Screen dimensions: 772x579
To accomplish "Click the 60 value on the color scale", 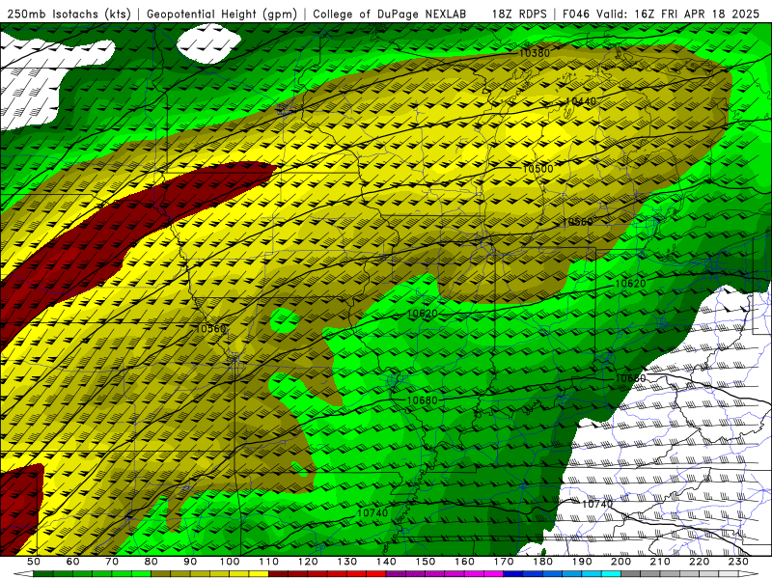I will click(72, 562).
